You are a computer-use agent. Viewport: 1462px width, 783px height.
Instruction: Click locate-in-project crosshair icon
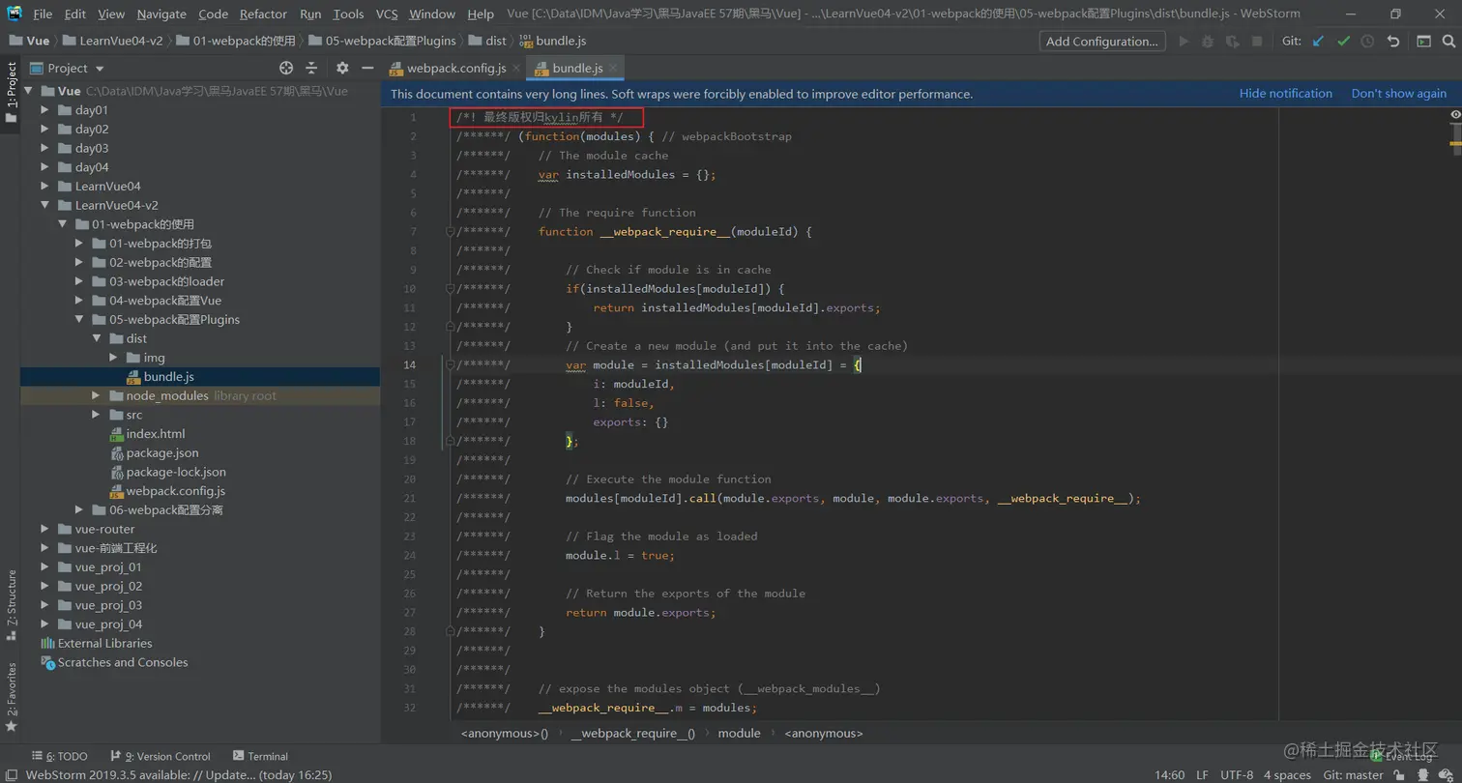[286, 68]
